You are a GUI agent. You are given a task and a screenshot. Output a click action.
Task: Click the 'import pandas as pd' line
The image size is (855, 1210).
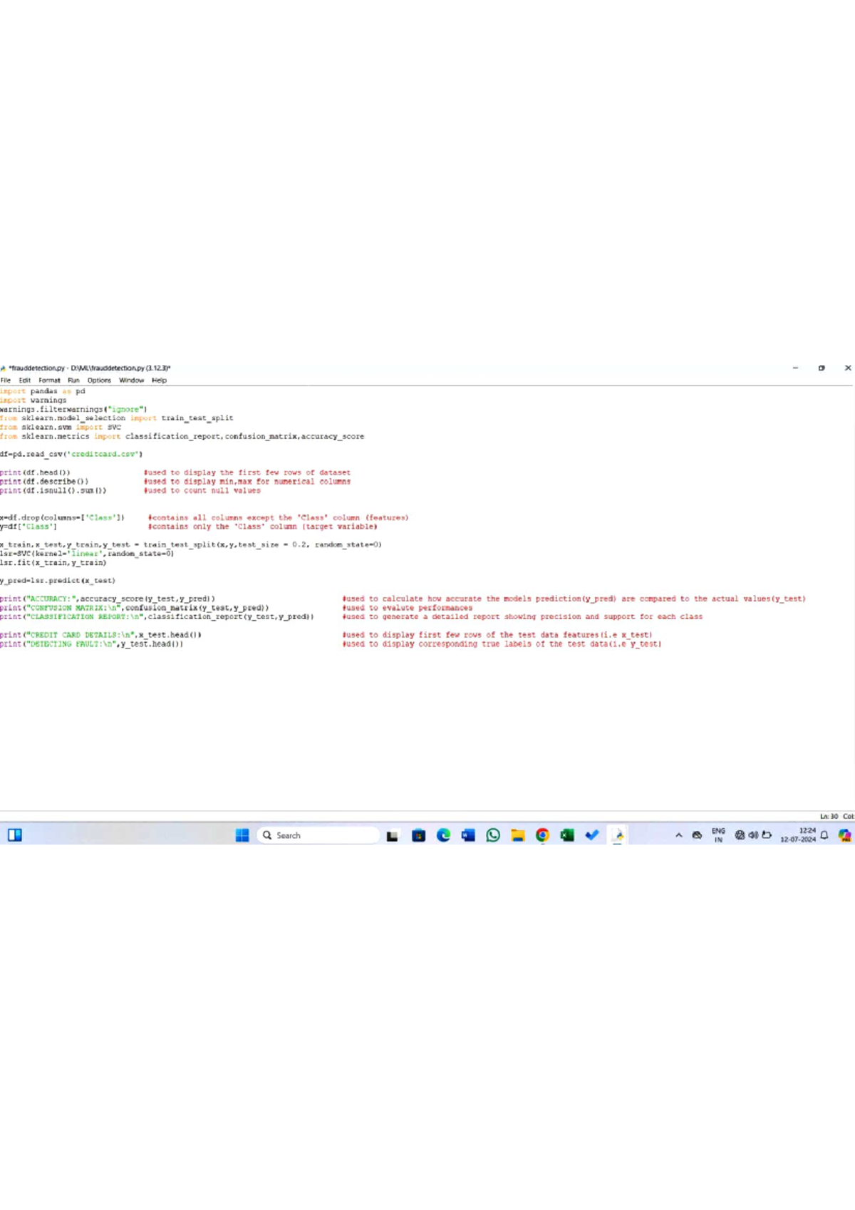coord(43,391)
